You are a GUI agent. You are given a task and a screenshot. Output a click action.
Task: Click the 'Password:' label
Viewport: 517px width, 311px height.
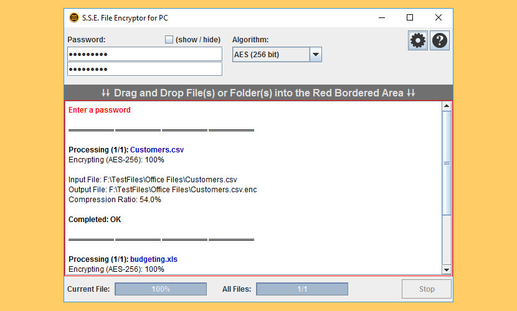pos(87,40)
